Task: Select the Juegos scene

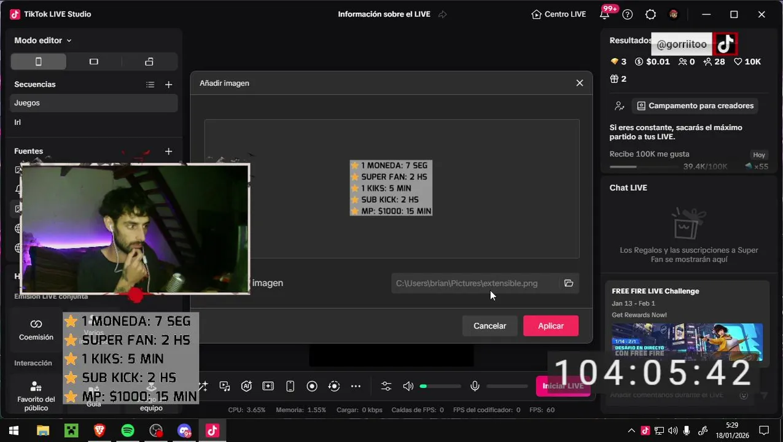Action: tap(94, 103)
